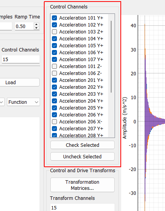Open Transformation Matrices dialog
The width and height of the screenshot is (165, 211).
[x=82, y=185]
